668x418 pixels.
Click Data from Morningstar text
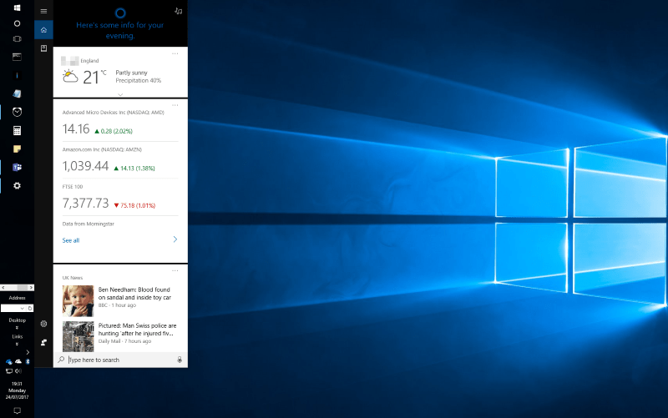tap(89, 224)
